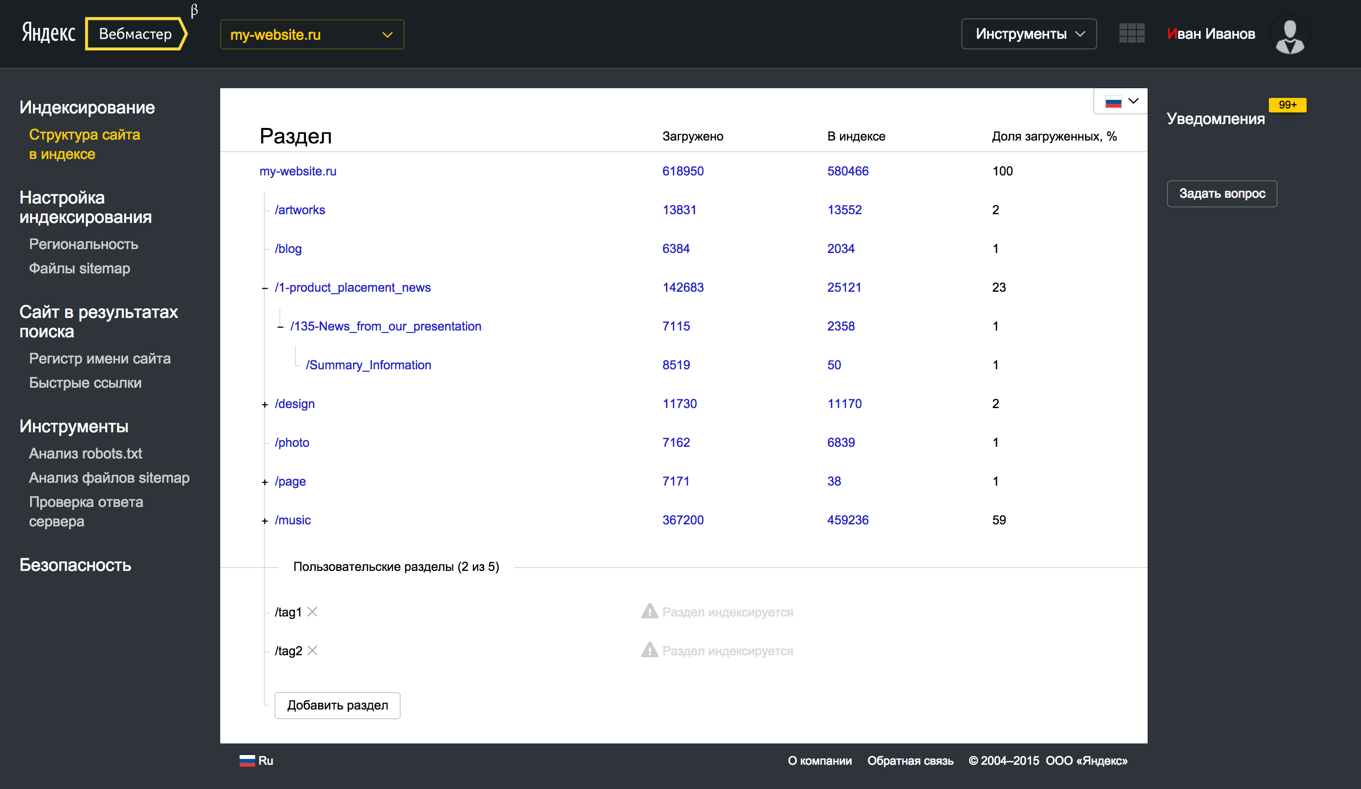Open the 99+ notifications badge
The image size is (1361, 789).
coord(1287,105)
